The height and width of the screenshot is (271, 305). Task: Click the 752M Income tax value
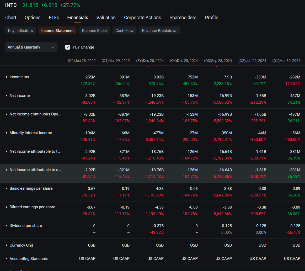192,77
